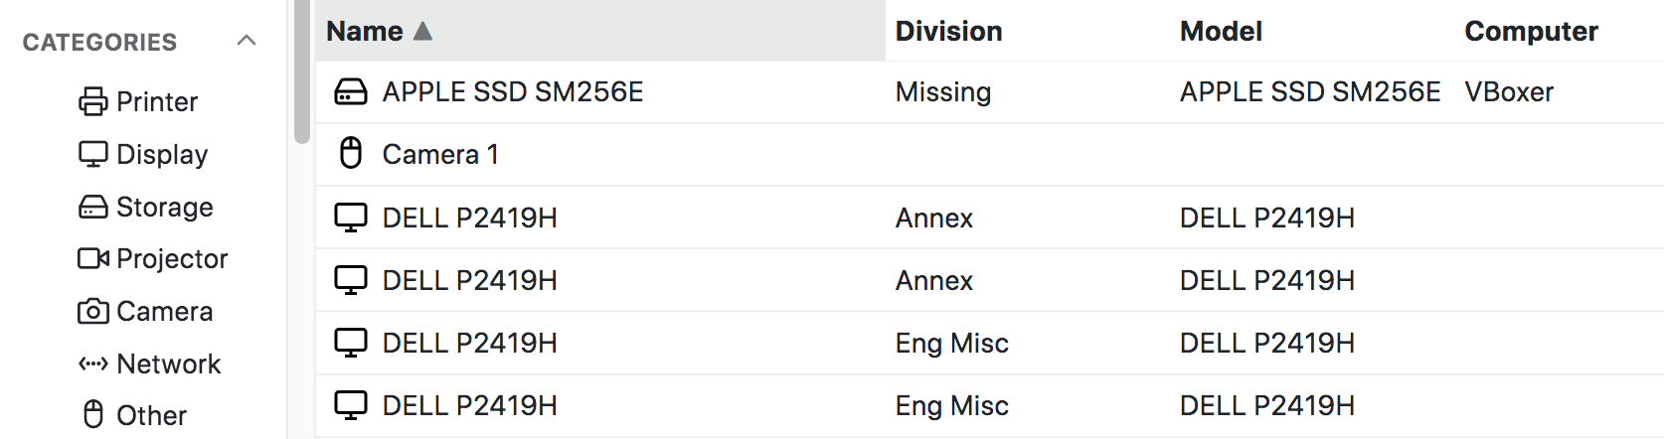Sort the table by Division column
The width and height of the screenshot is (1664, 439).
pos(948,31)
